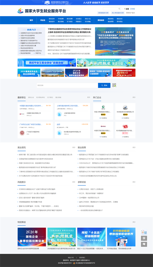
Task: Click 更多 beside 热门企业
Action: pos(134,97)
